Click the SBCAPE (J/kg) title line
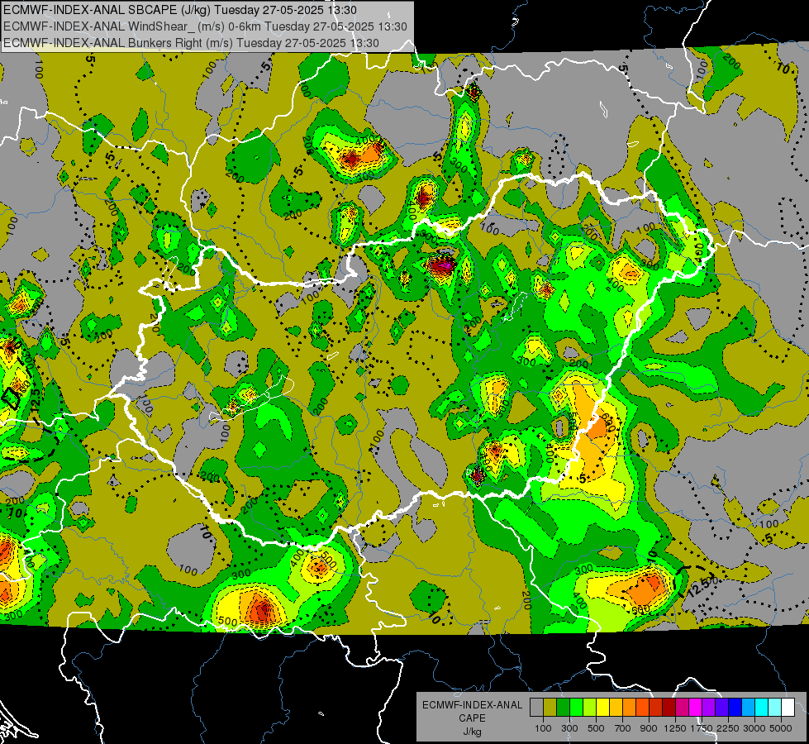Screen dimensions: 809x744 [179, 10]
